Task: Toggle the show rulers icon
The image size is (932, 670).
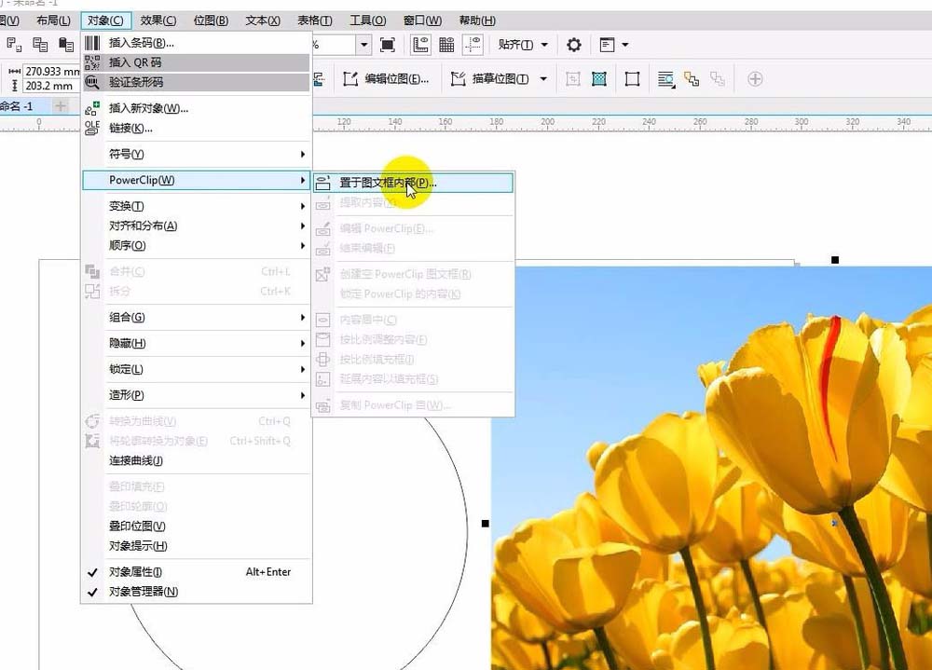Action: (x=421, y=45)
